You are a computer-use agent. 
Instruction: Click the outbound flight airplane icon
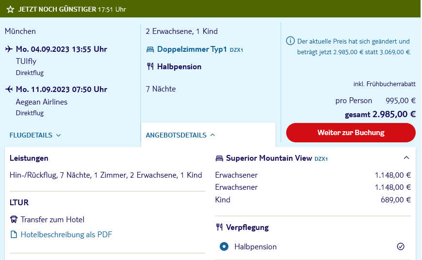(9, 49)
